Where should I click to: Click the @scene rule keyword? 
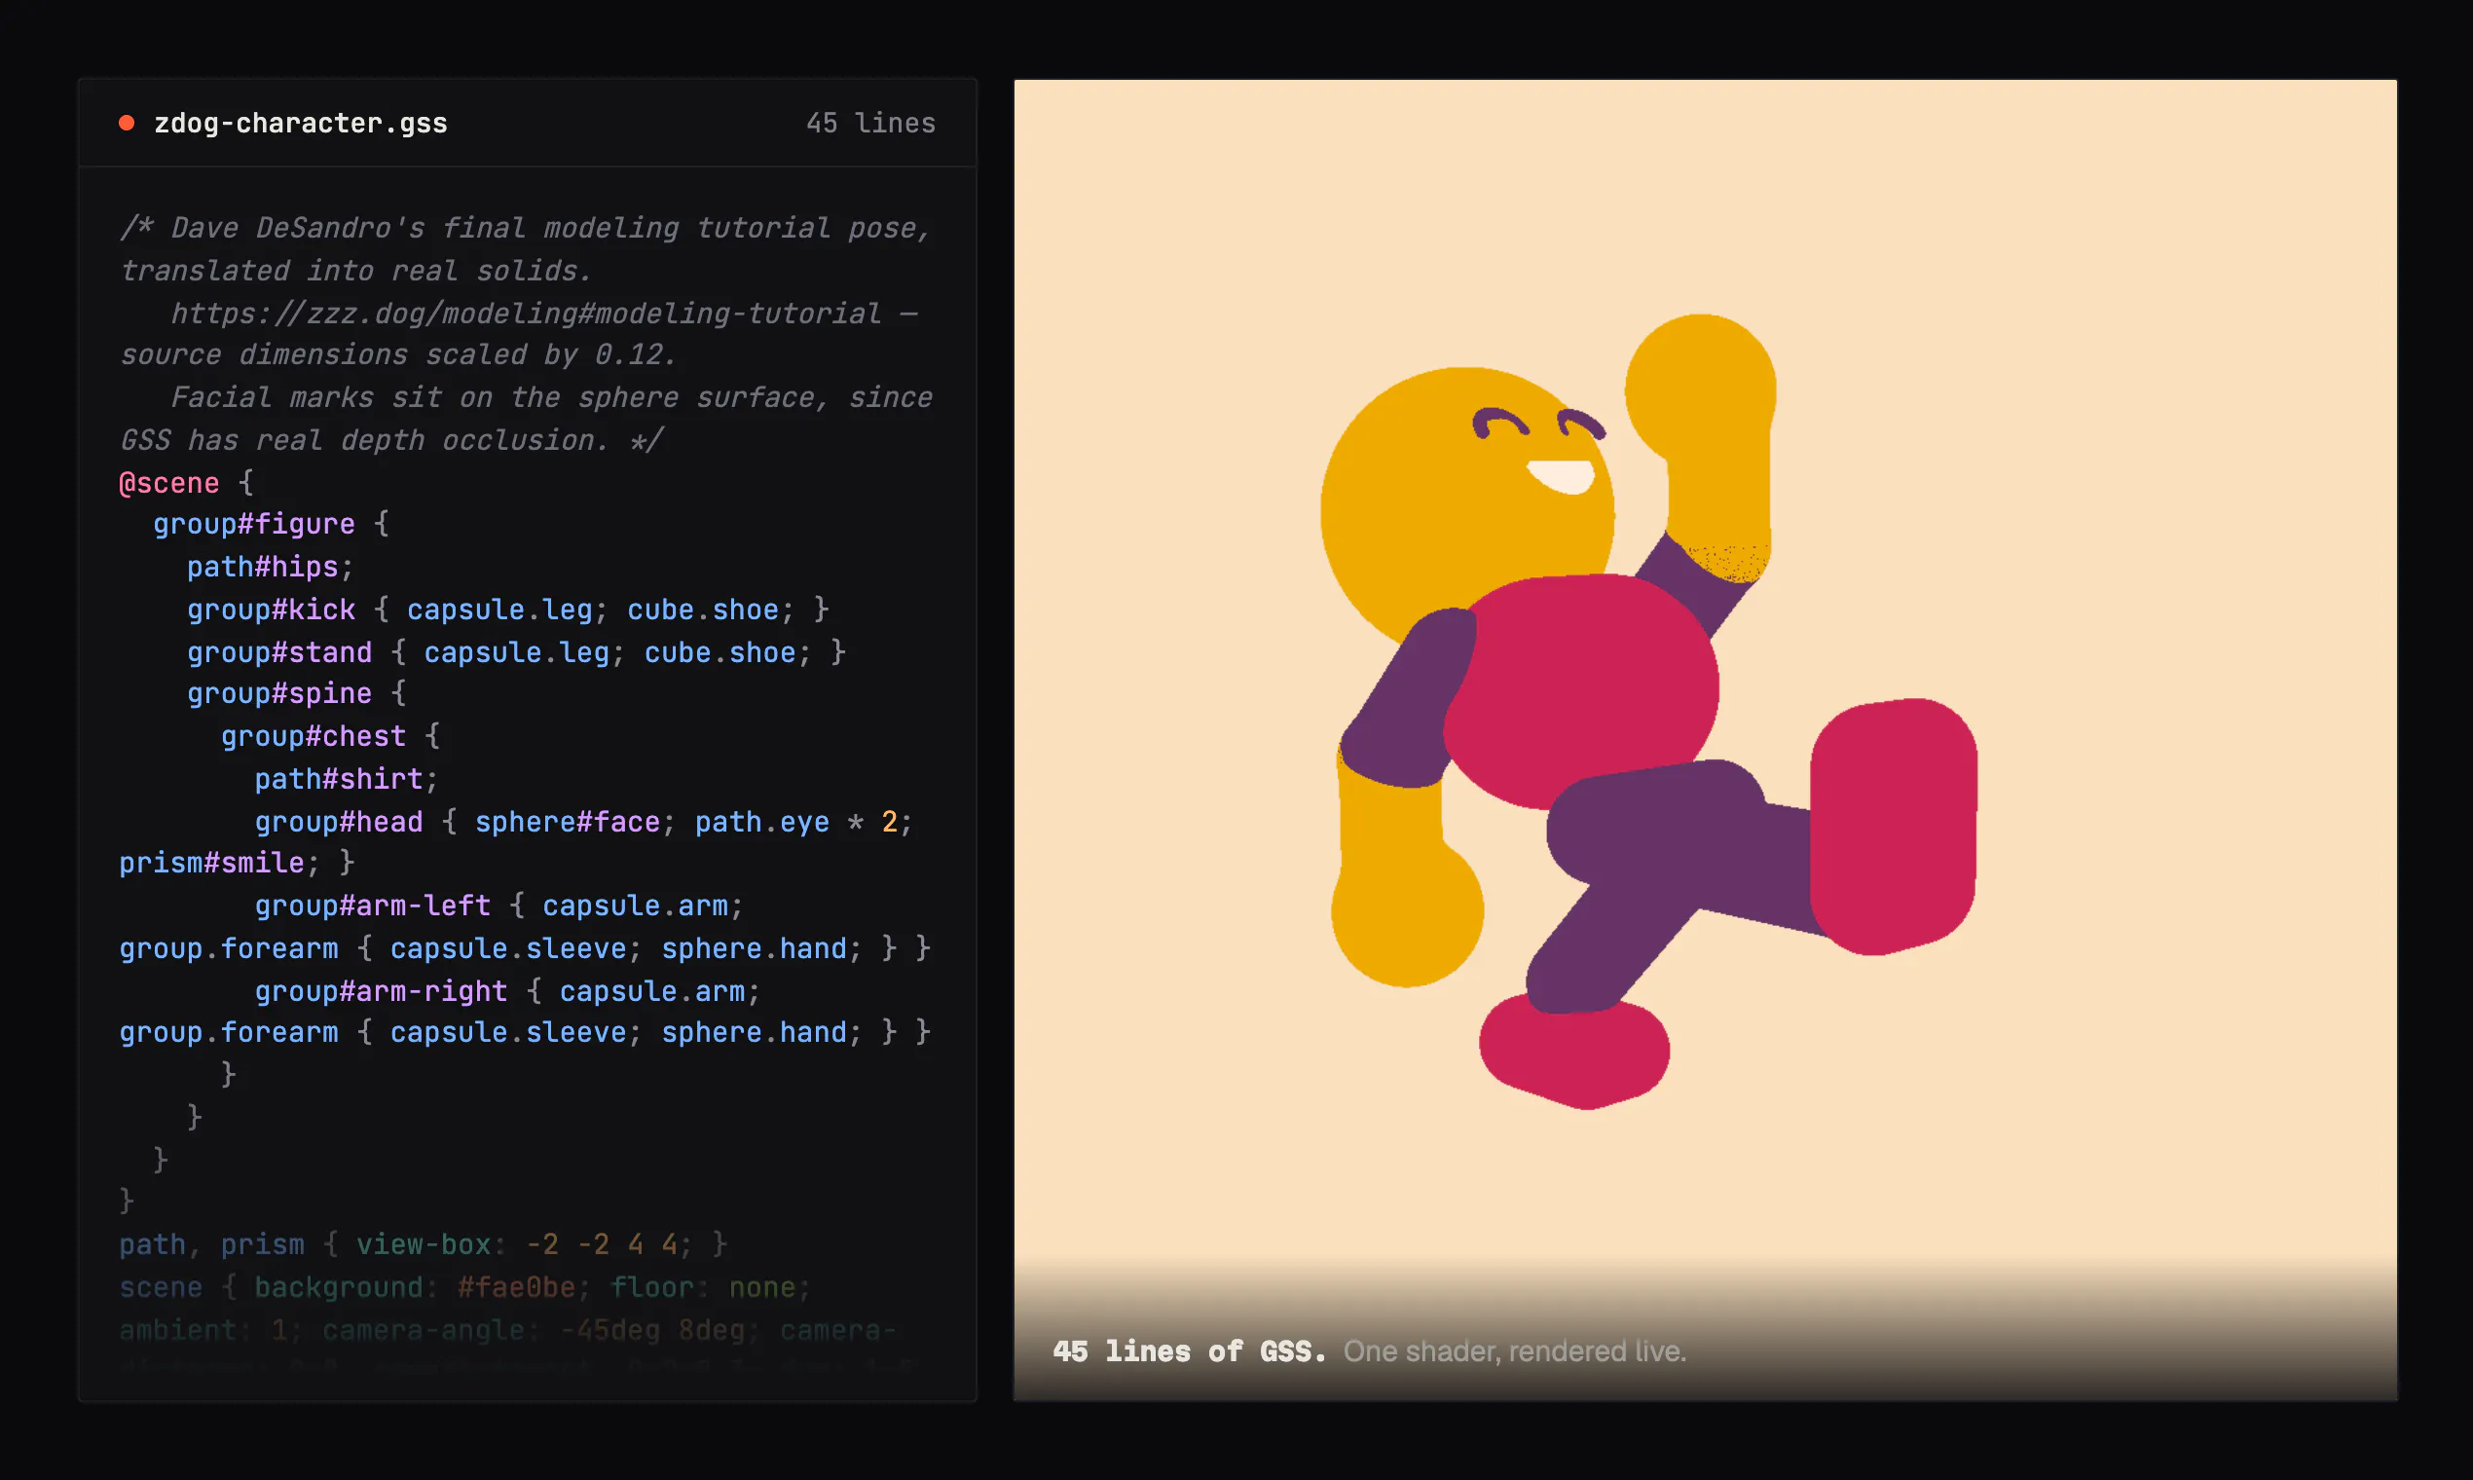(x=168, y=483)
